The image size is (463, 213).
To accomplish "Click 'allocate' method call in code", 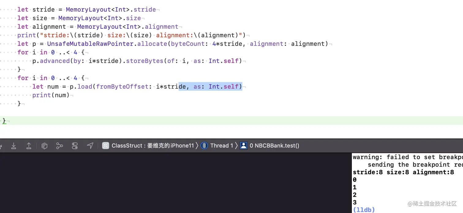I will coord(152,44).
